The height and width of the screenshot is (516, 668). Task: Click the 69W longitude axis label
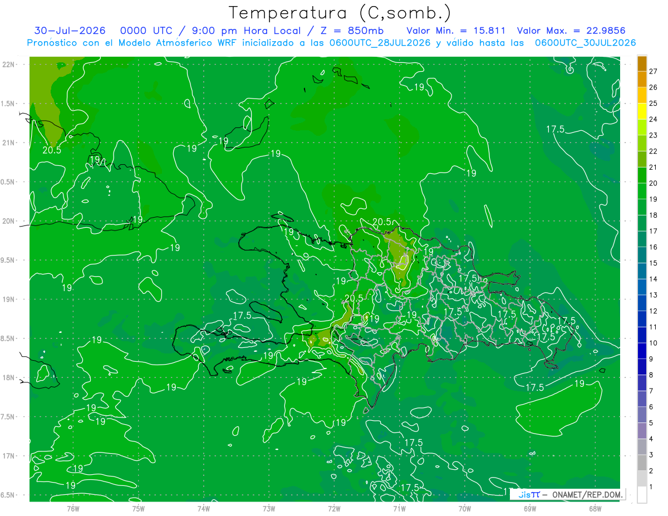coord(529,509)
